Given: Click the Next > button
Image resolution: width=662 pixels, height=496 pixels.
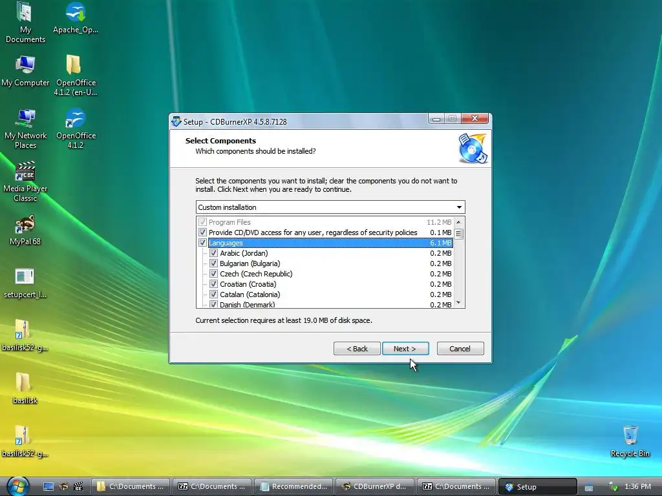Looking at the screenshot, I should tap(405, 348).
